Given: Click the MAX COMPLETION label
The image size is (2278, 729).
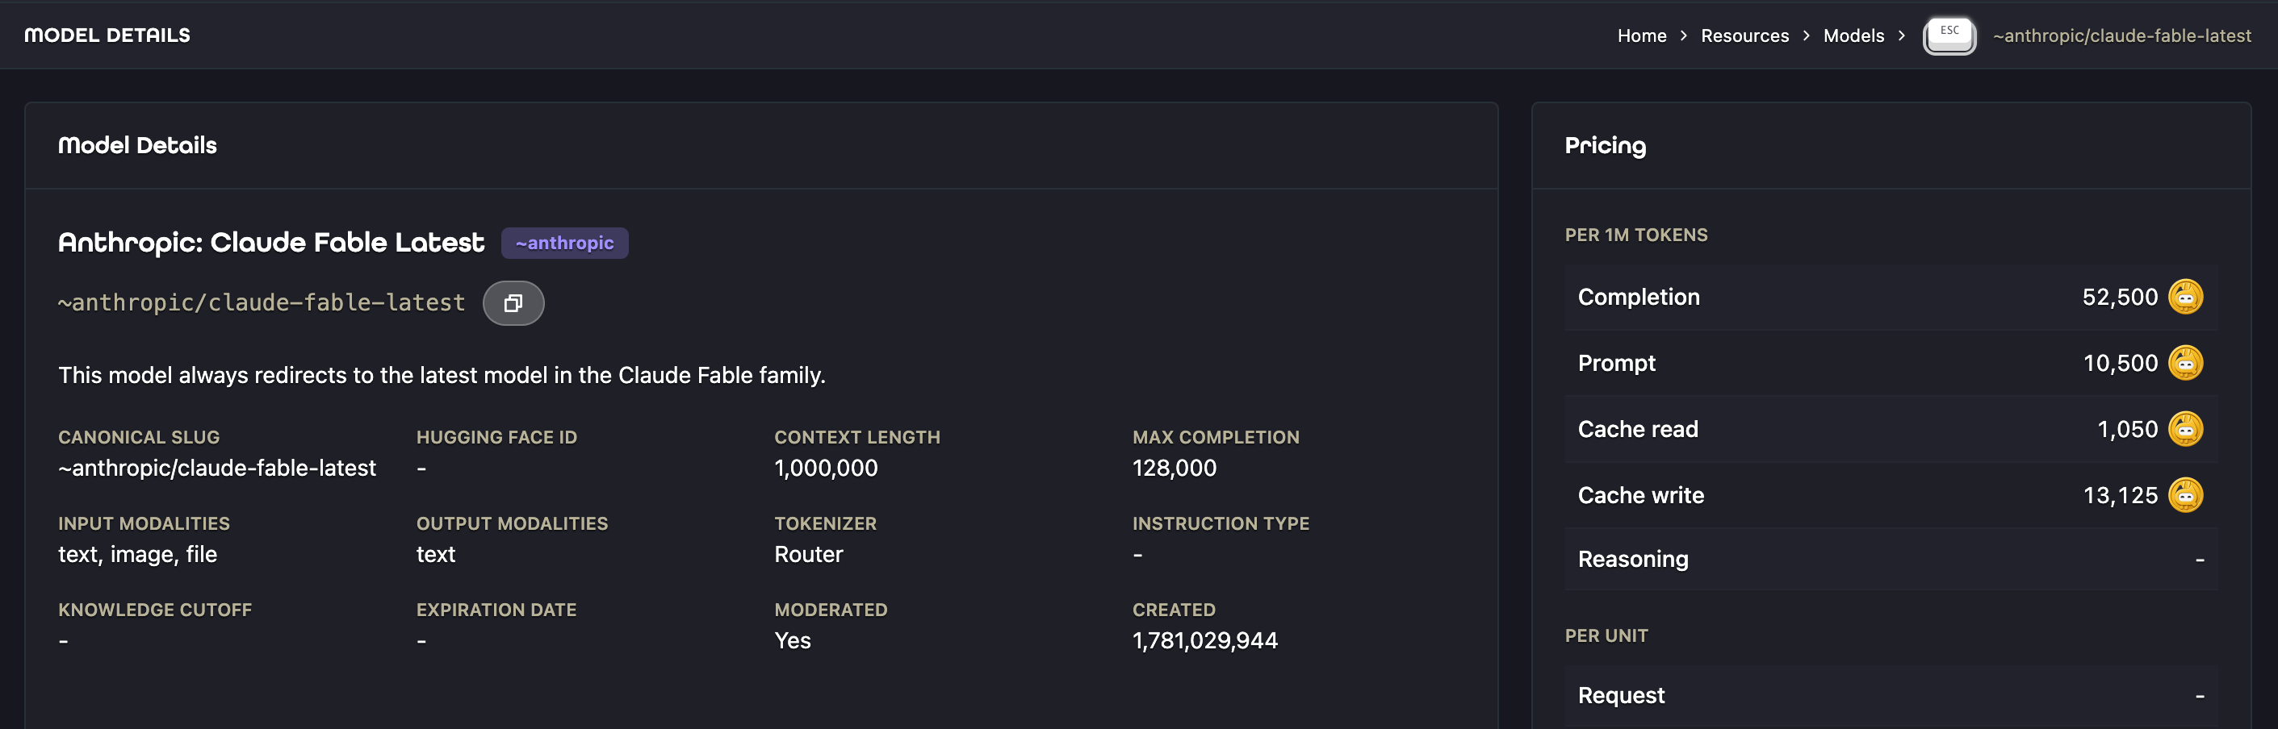Looking at the screenshot, I should coord(1216,437).
